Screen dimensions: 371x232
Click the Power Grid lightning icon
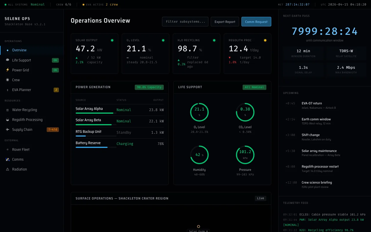[8, 70]
